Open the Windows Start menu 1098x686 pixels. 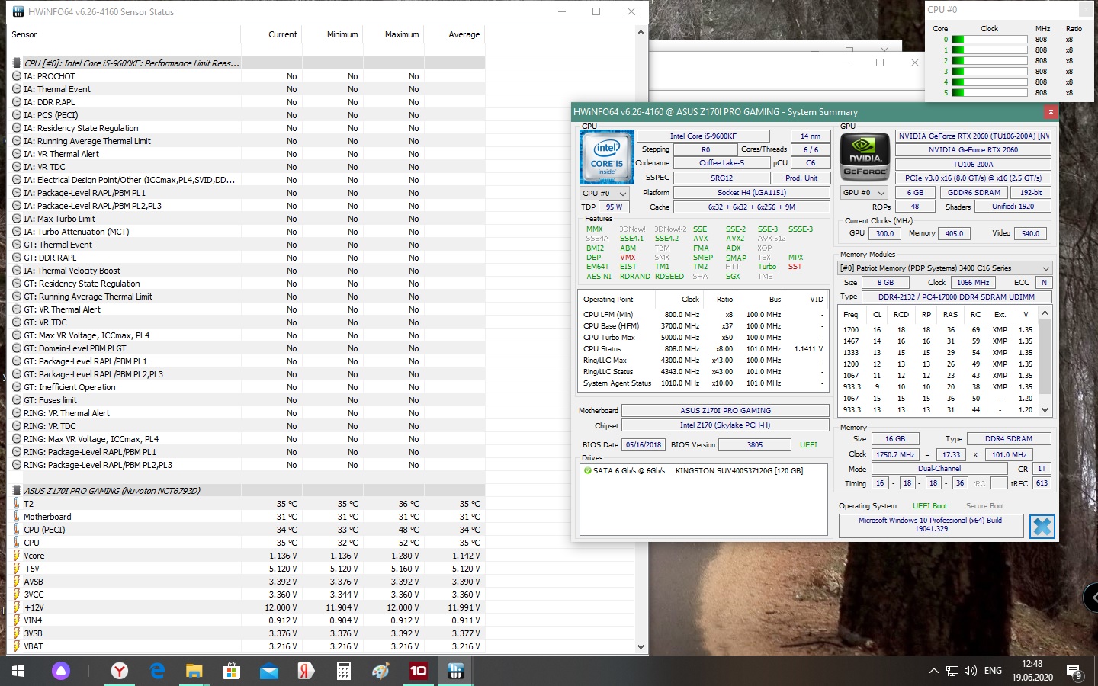coord(18,671)
